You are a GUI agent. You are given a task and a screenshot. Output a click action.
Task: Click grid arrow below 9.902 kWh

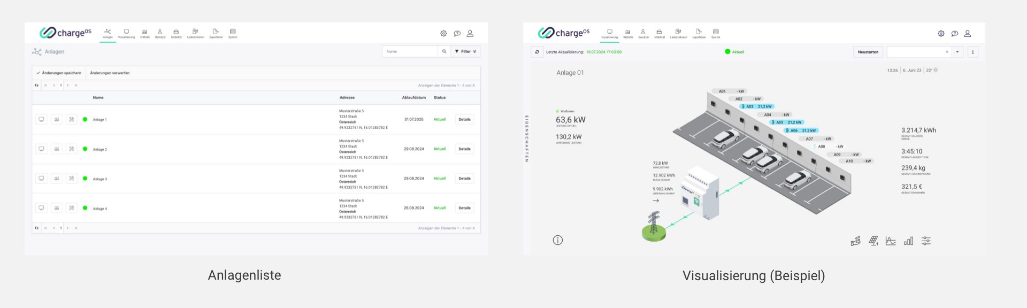coord(656,201)
